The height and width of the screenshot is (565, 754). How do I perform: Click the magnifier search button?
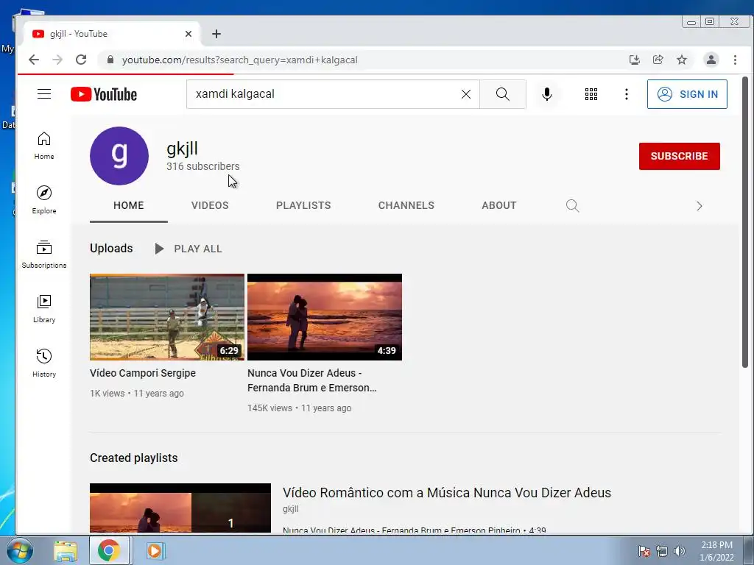click(x=502, y=94)
